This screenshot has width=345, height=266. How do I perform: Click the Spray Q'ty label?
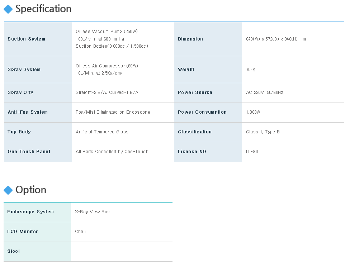(x=20, y=92)
